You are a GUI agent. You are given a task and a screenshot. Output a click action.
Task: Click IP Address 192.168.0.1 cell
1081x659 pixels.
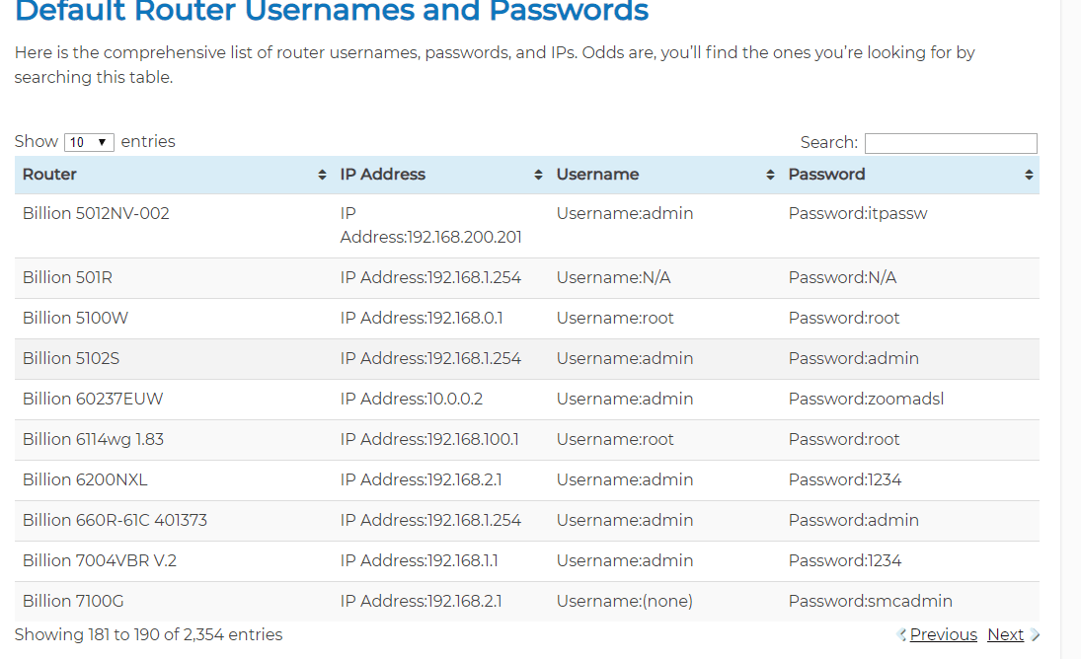(x=440, y=318)
